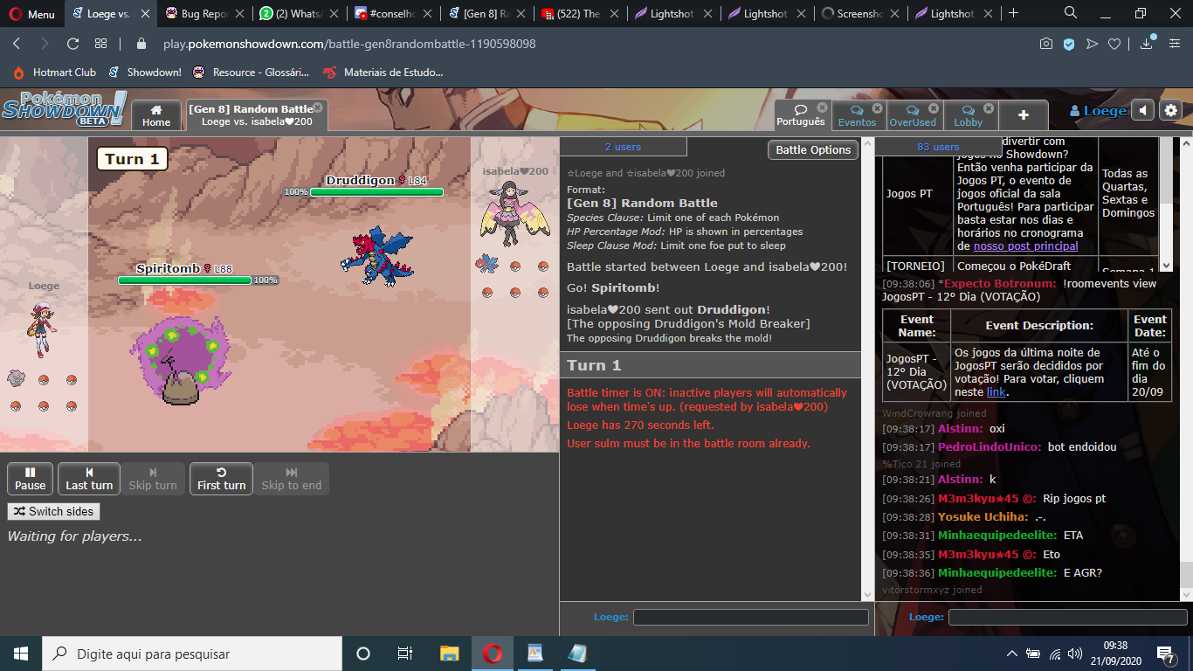Click Spiritomb's 100% HP bar

[x=184, y=280]
